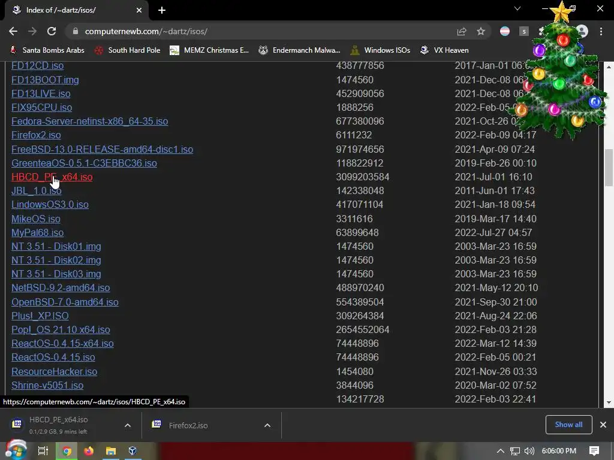Click the browser back arrow
This screenshot has height=460, width=614.
coord(13,31)
